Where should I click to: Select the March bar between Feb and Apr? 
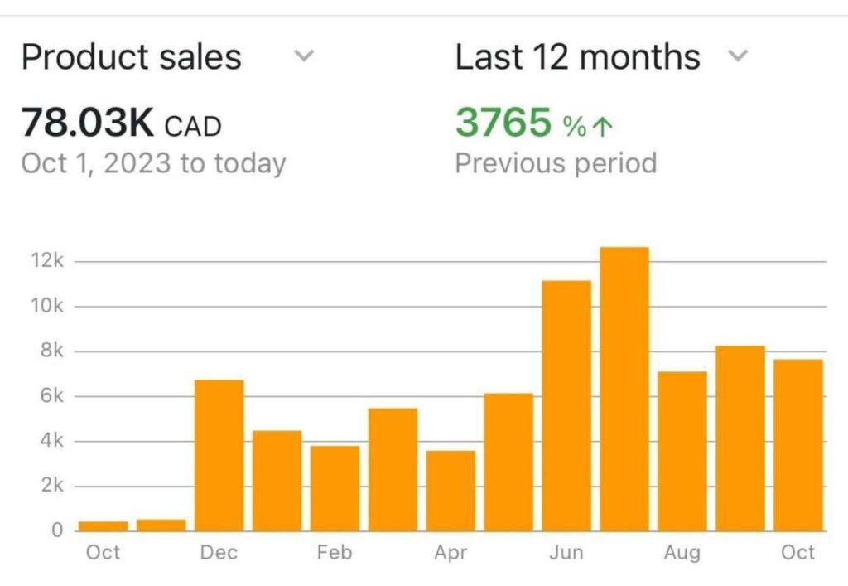(393, 469)
